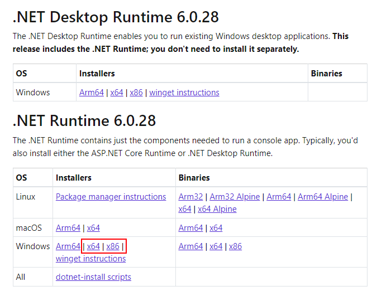Open Linux Package manager instructions link
377x301 pixels.
coord(111,197)
